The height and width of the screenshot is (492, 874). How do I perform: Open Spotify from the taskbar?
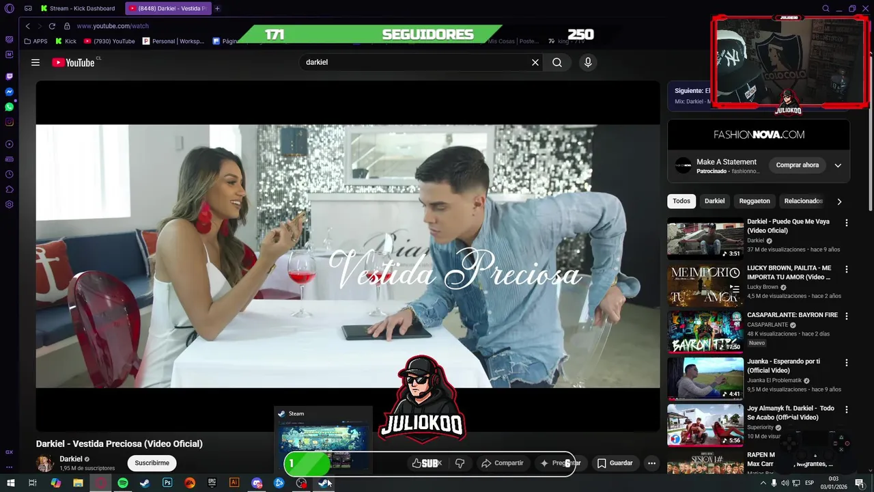click(123, 483)
